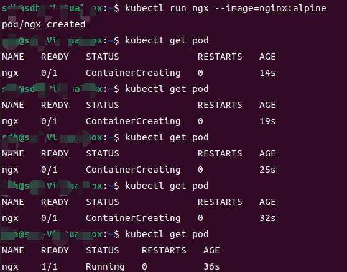Click the STATUS header above the 25s row
The image size is (347, 272).
(x=103, y=153)
